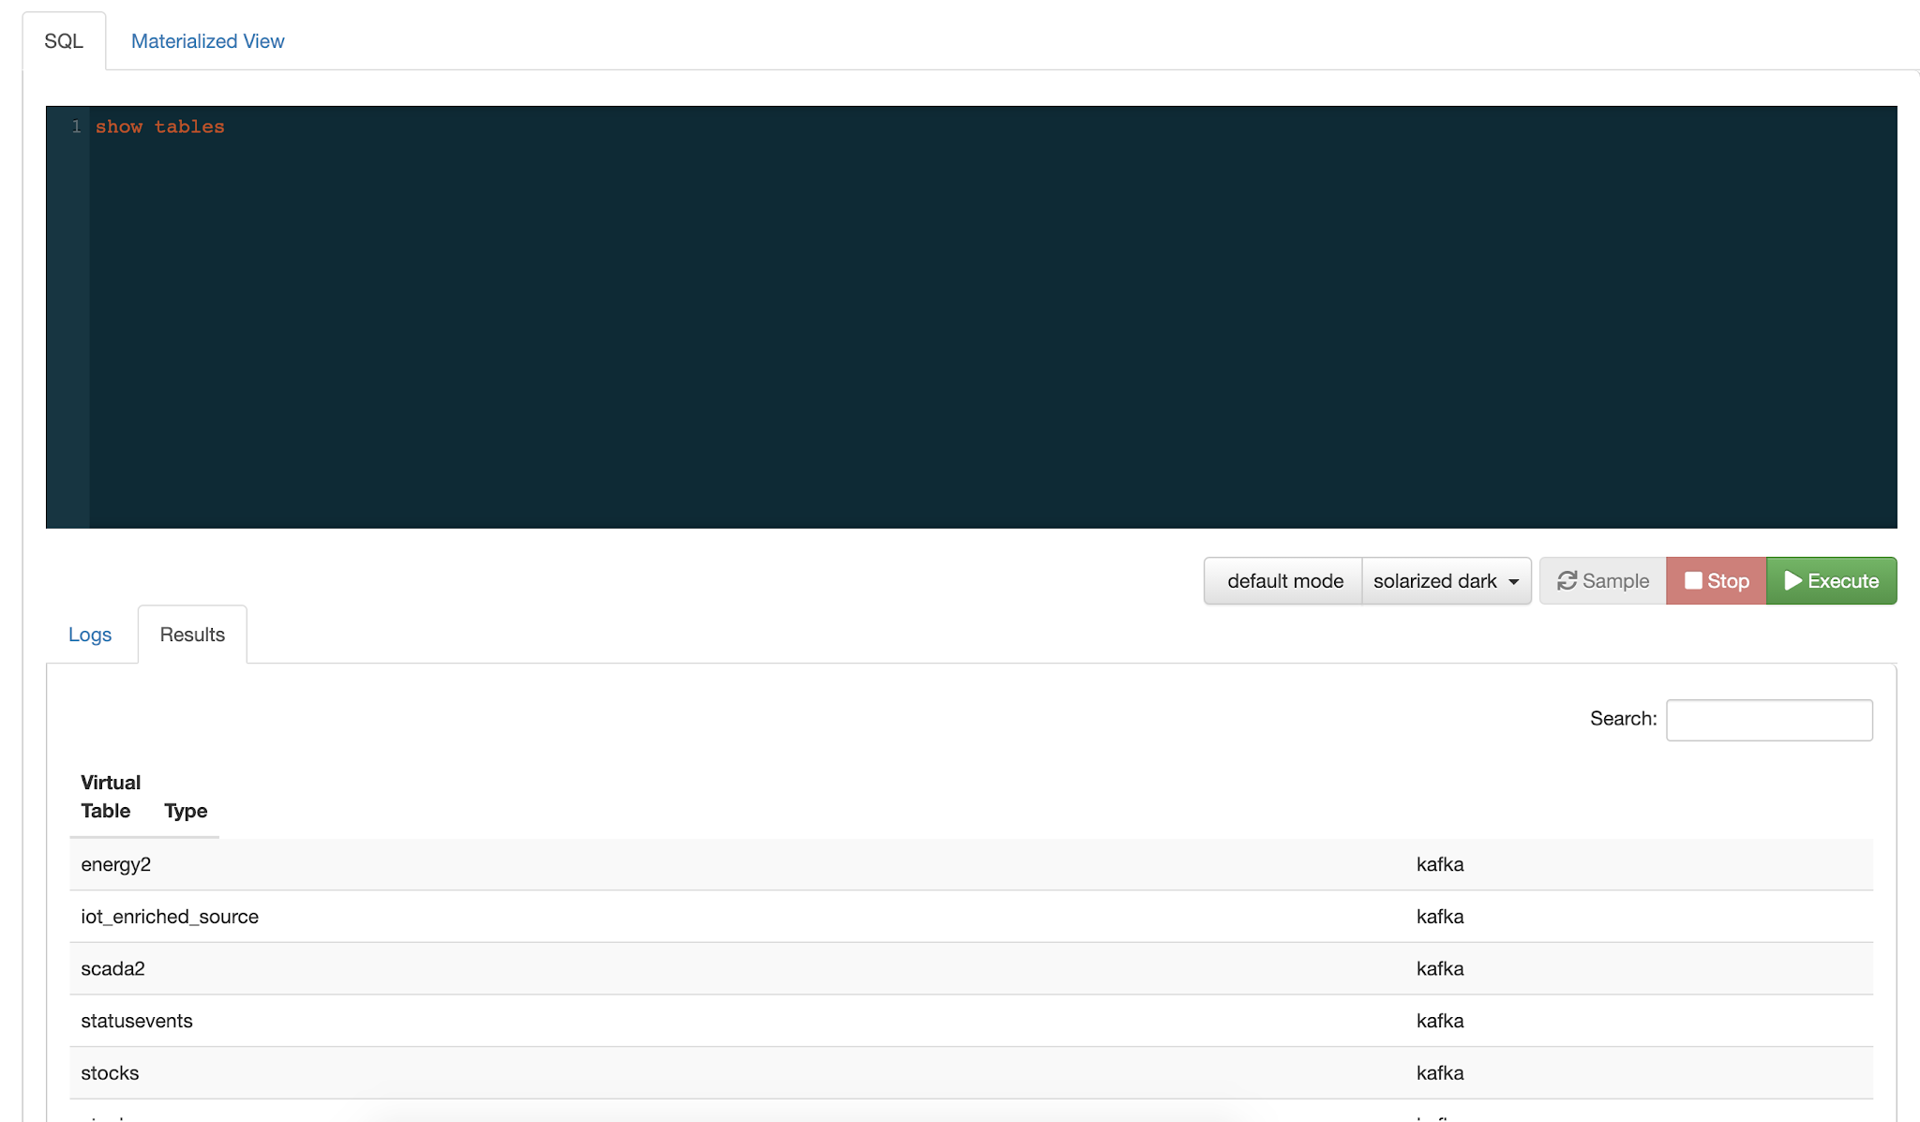Select the iot_enriched_source row

[x=170, y=917]
